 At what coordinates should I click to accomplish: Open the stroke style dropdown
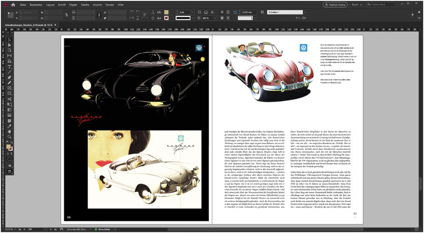point(193,18)
